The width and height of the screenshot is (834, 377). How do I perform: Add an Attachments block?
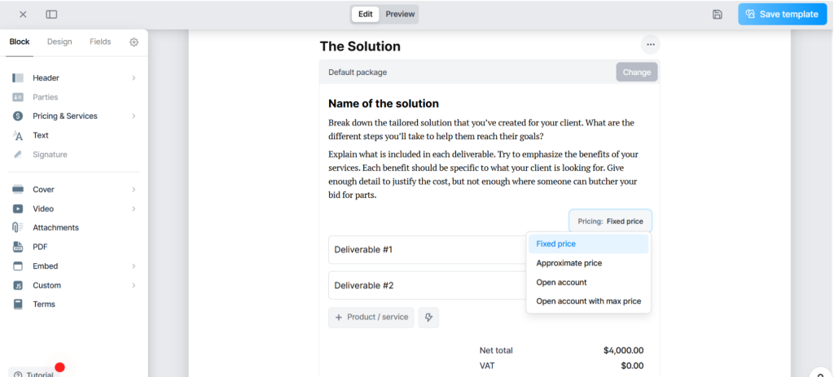pyautogui.click(x=55, y=228)
